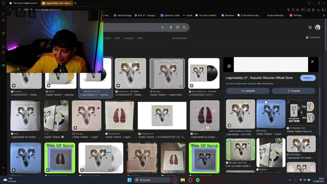This screenshot has height=184, width=327.
Task: Open the 16 Best Websites bookmark
Action: point(274,15)
